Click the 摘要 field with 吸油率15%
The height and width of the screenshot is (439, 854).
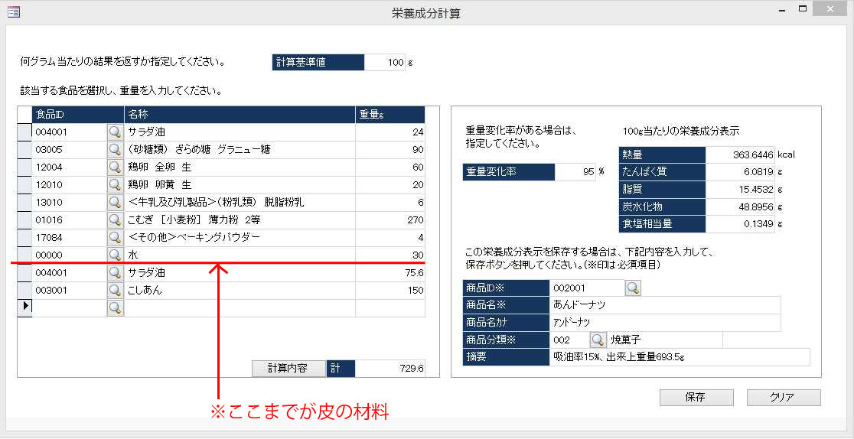pyautogui.click(x=680, y=357)
